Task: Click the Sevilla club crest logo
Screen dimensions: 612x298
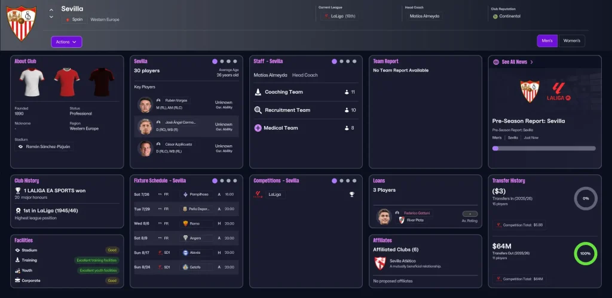Action: point(22,23)
